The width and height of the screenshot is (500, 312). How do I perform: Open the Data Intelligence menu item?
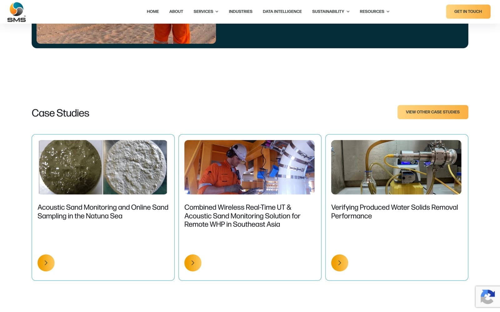[x=282, y=12]
